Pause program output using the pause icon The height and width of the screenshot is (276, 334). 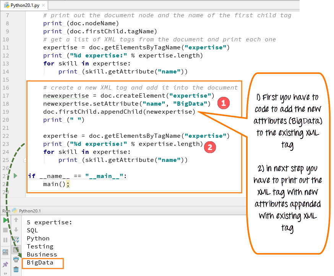pos(5,240)
